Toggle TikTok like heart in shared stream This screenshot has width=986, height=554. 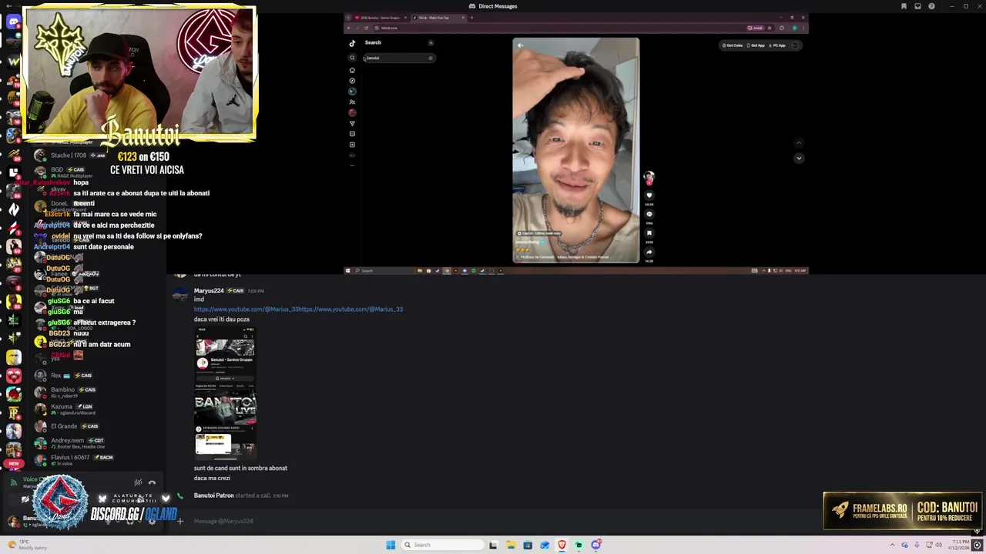pyautogui.click(x=649, y=195)
